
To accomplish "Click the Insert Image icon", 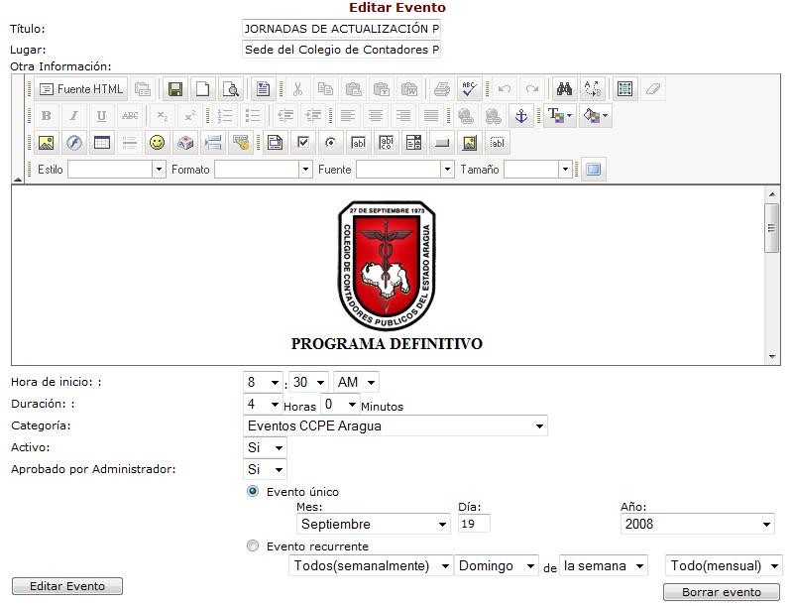I will (46, 143).
